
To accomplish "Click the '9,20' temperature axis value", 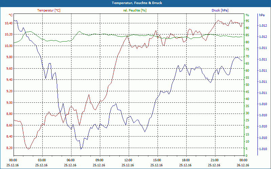I will point(9,91).
